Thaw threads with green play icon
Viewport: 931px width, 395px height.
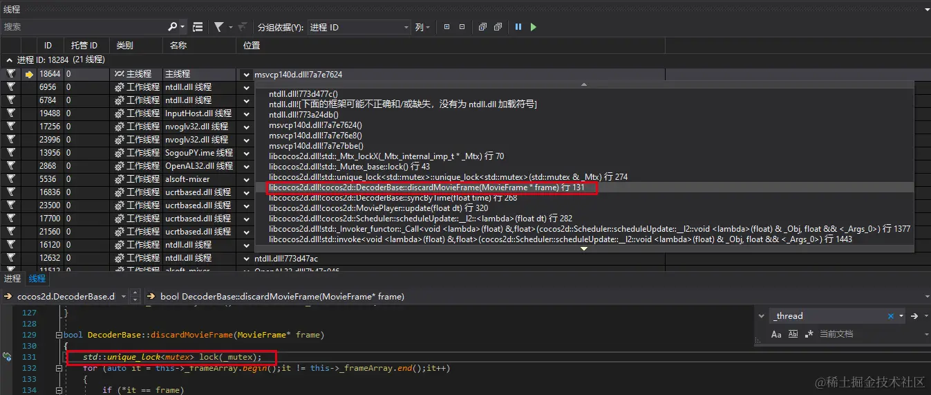533,27
